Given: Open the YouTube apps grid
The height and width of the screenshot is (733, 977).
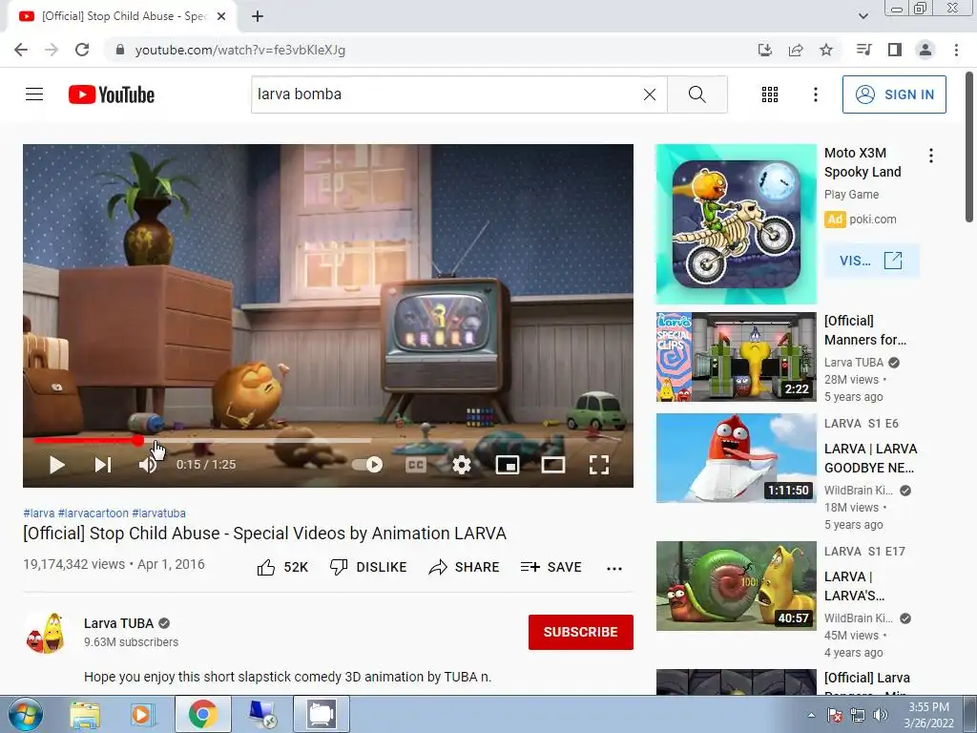Looking at the screenshot, I should pos(770,94).
